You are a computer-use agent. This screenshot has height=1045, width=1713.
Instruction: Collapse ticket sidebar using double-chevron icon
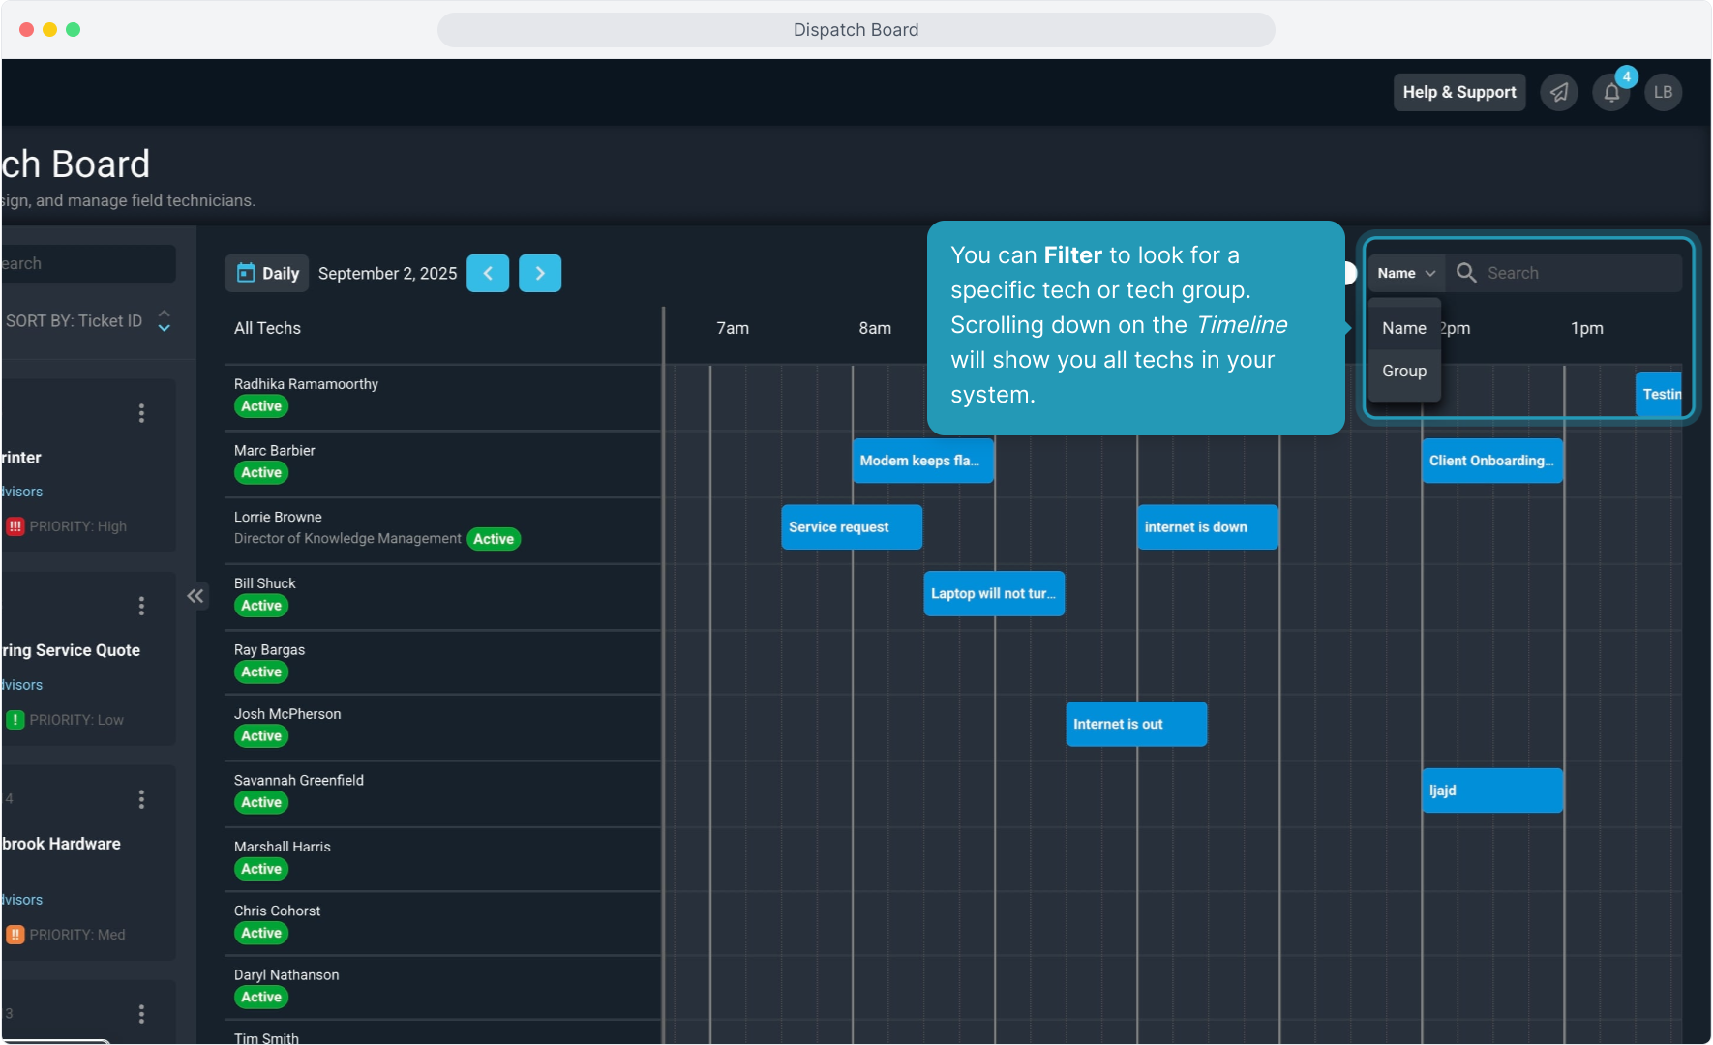[195, 596]
